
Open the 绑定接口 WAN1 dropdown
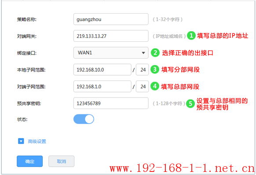(x=111, y=53)
